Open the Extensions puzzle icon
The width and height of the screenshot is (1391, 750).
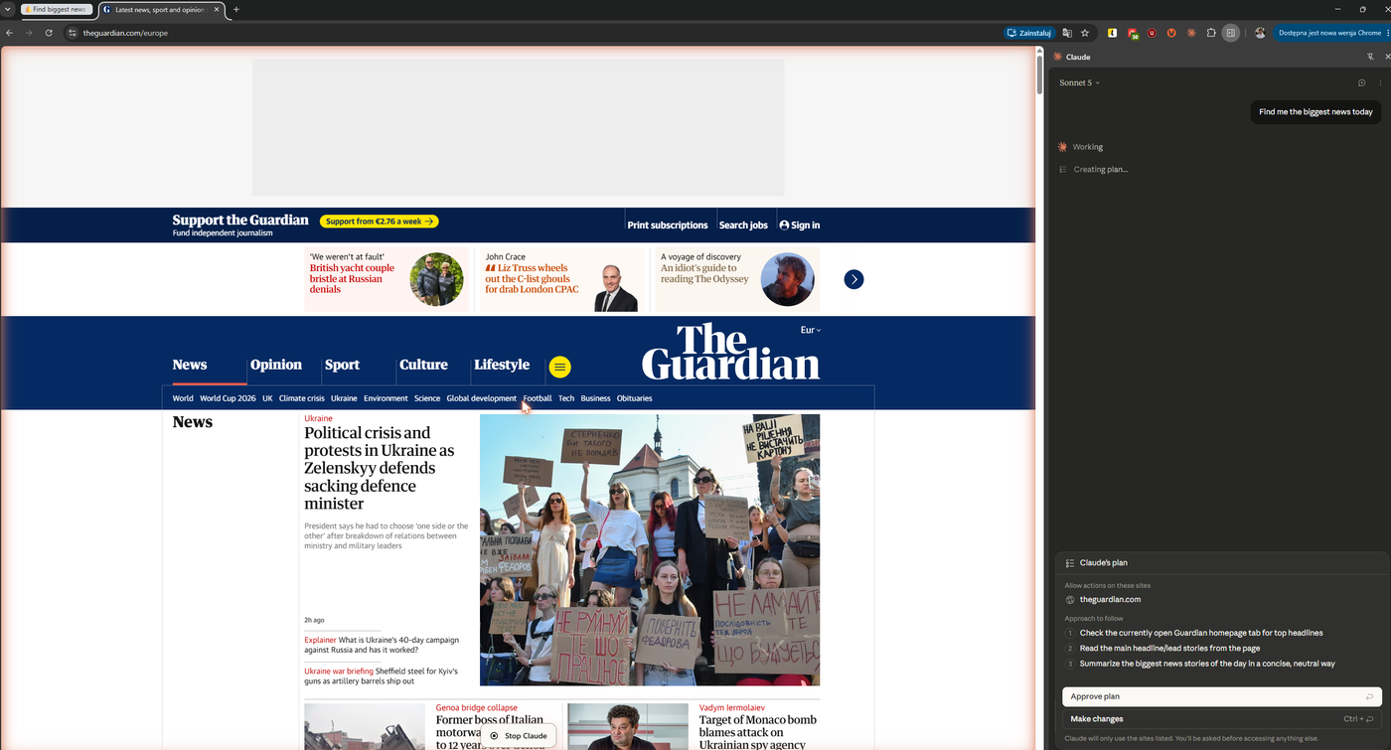[1211, 33]
